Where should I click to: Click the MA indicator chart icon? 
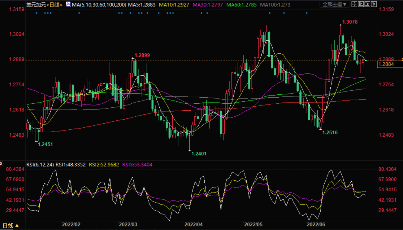pyautogui.click(x=68, y=4)
